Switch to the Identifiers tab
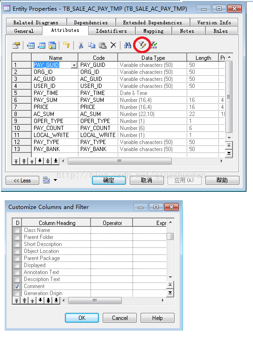This screenshot has height=340, width=253. 112,31
